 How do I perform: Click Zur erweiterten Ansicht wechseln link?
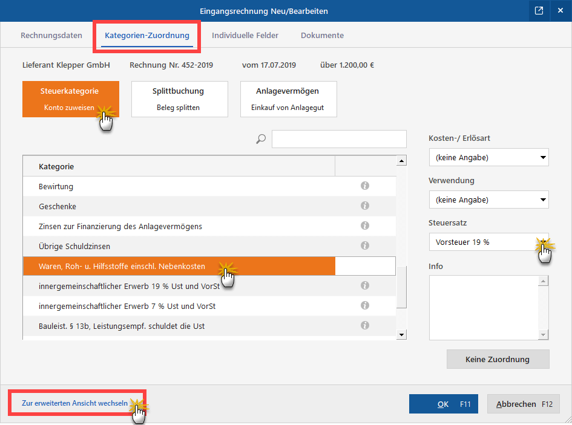coord(75,403)
